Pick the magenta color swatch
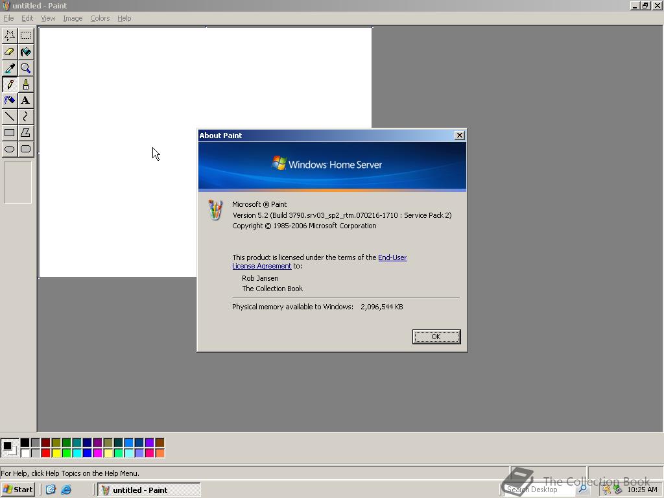 point(97,453)
